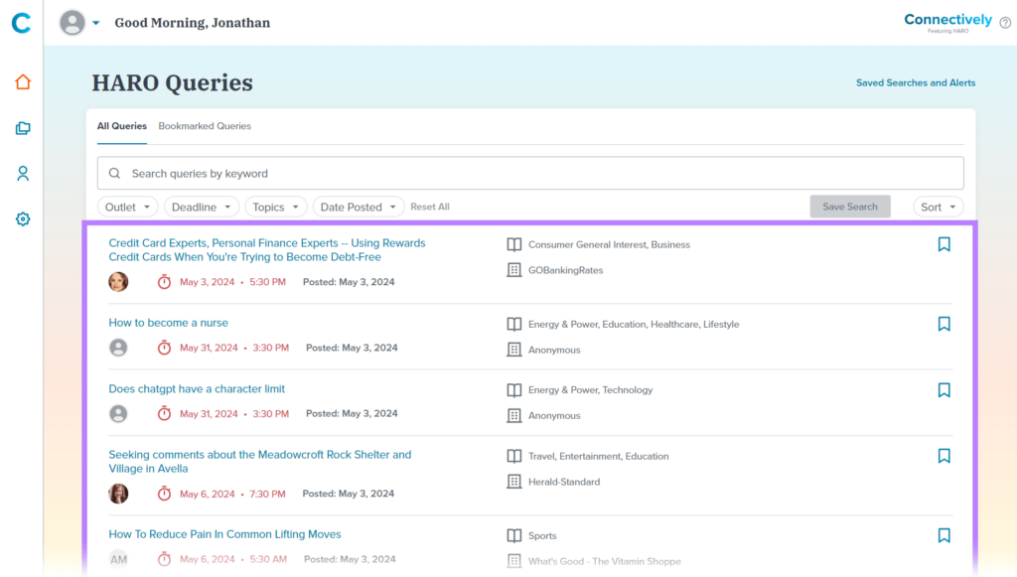Expand the Outlet filter dropdown
The width and height of the screenshot is (1017, 577).
tap(128, 207)
